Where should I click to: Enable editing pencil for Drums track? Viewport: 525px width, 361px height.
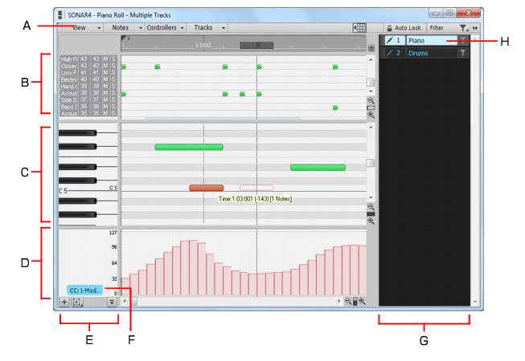(x=389, y=53)
